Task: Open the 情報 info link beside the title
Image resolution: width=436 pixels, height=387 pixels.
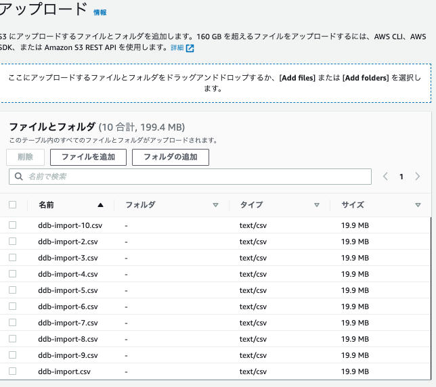Action: [100, 12]
